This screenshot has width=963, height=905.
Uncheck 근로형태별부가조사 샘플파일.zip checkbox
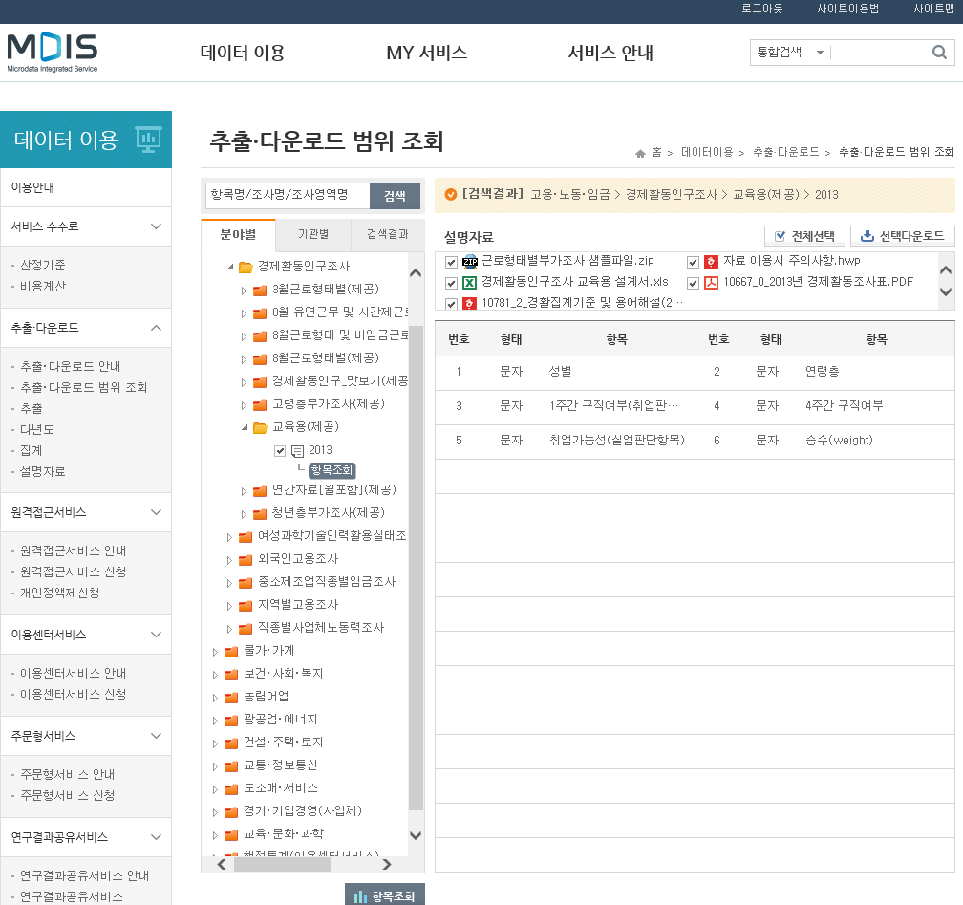(452, 262)
